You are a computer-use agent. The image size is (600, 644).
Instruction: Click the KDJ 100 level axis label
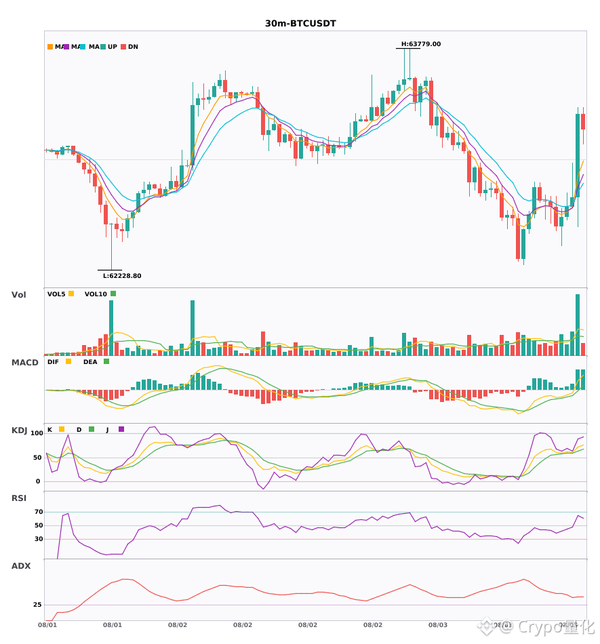37,433
